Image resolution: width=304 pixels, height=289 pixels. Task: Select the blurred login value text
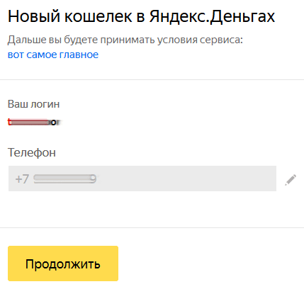click(35, 123)
